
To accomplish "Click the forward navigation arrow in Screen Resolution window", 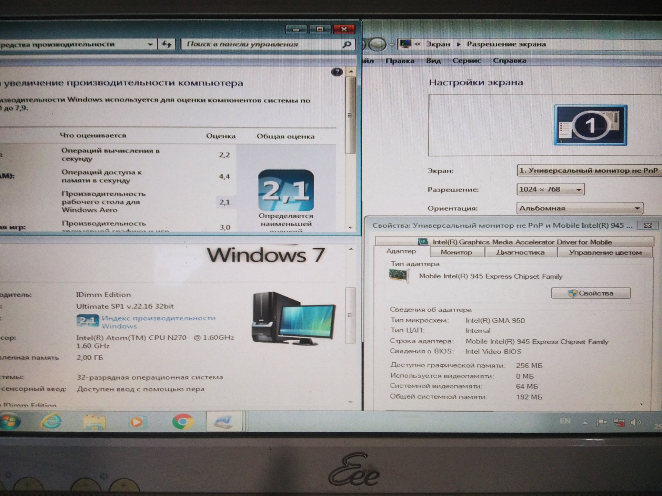I will [377, 44].
